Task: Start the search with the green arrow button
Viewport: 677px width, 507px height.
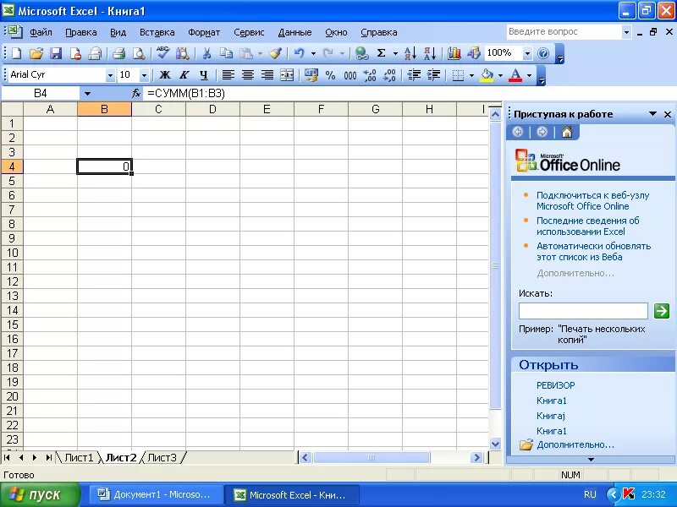Action: [662, 310]
